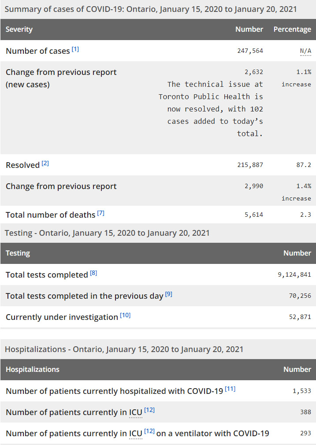Open footnote 7 after Total number of deaths
316x445 pixels.
(x=101, y=213)
